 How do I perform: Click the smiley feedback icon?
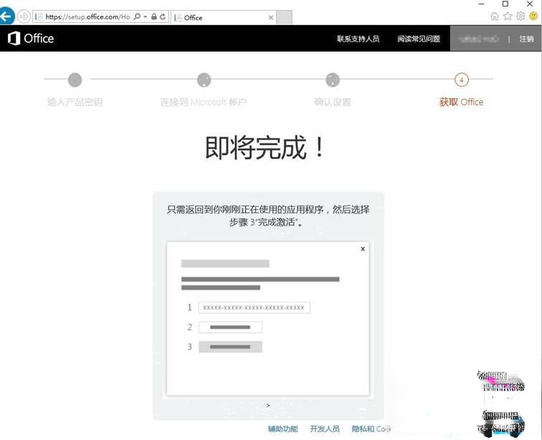click(533, 16)
